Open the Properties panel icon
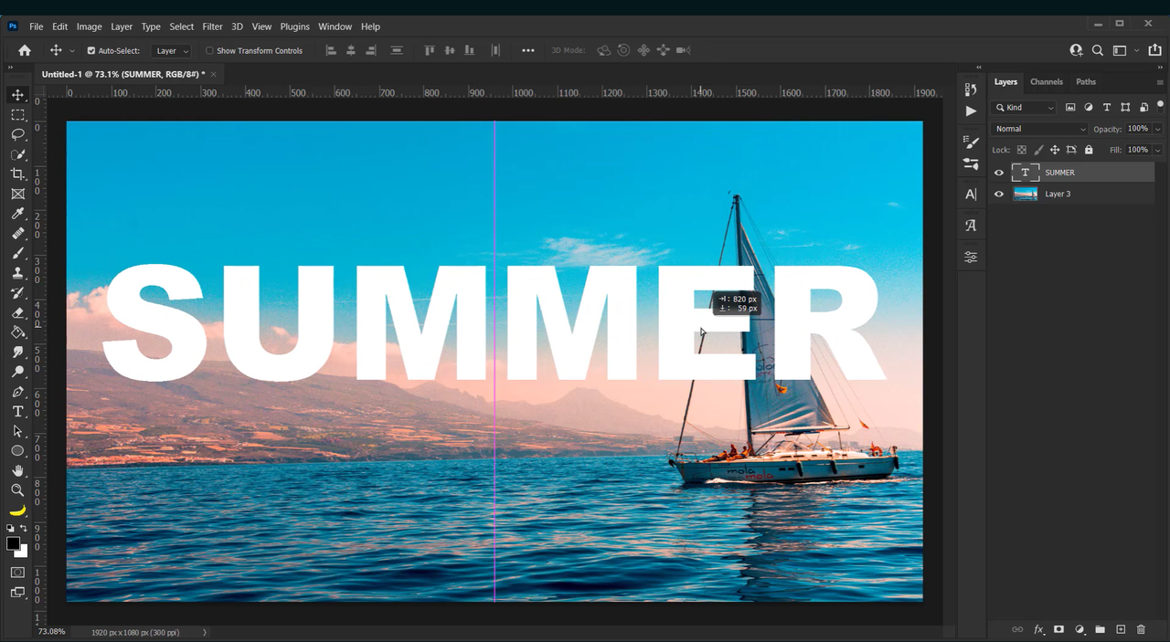1170x642 pixels. [x=971, y=258]
